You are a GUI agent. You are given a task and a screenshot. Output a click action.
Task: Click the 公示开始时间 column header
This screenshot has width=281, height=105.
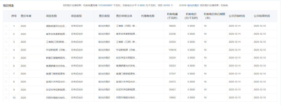(x=237, y=16)
